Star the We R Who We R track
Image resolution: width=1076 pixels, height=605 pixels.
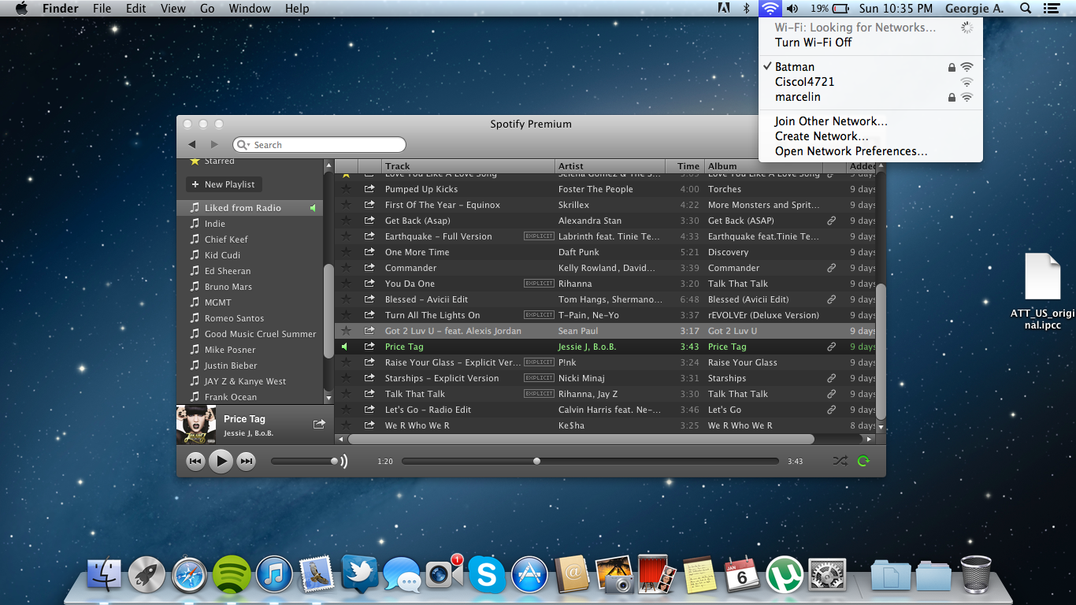[346, 425]
